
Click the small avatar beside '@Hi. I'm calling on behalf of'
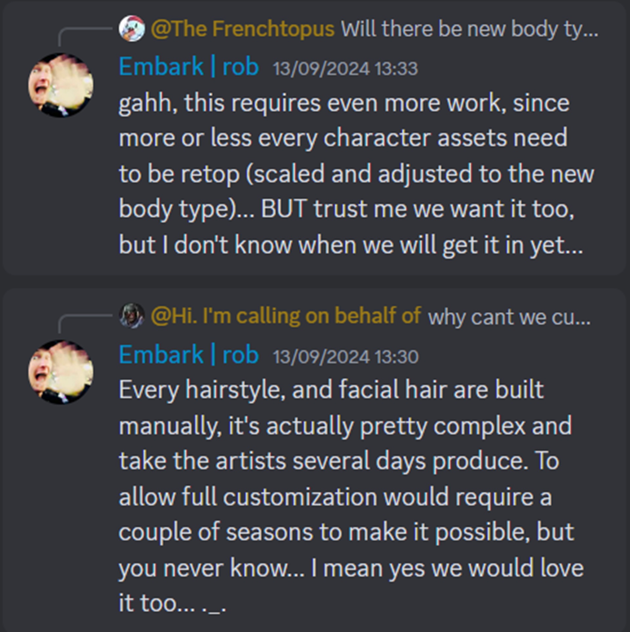point(132,316)
